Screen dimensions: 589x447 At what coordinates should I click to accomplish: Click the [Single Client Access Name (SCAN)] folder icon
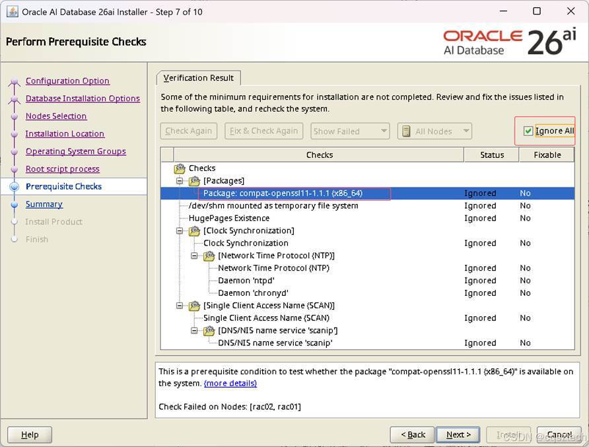pos(194,306)
